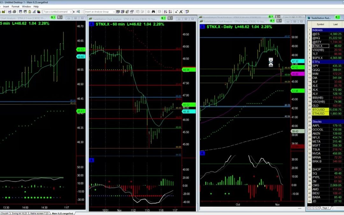Image resolution: width=344 pixels, height=215 pixels.
Task: Open the Insert an Analysis Group dropdown
Action: (114, 12)
